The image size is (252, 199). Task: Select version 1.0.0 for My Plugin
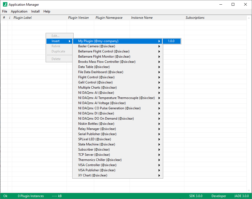point(171,41)
